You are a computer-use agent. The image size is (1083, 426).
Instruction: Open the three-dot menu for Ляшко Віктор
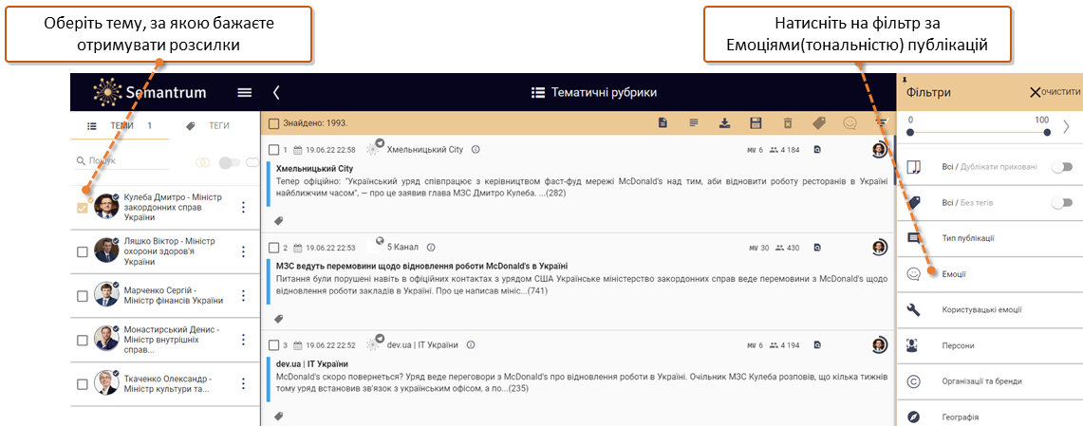pyautogui.click(x=243, y=252)
